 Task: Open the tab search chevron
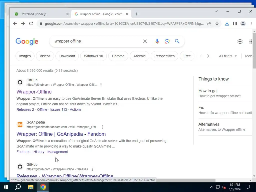click(x=216, y=11)
